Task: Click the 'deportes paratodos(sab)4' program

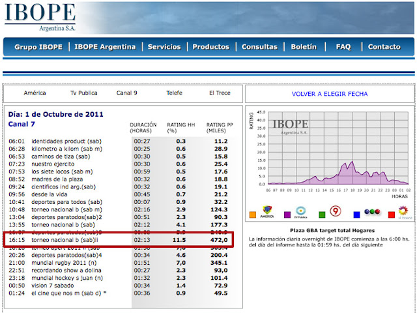Action: (x=66, y=255)
